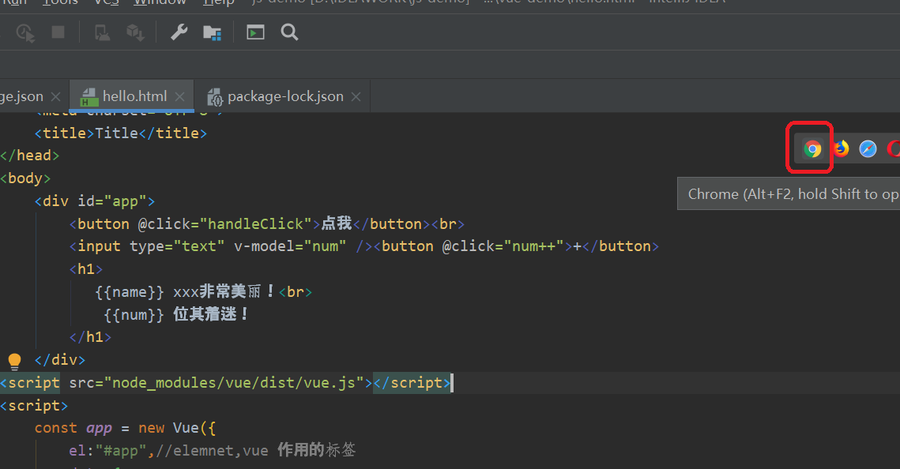Click the package-lock.json file icon
Screen dimensions: 900x469
point(215,97)
